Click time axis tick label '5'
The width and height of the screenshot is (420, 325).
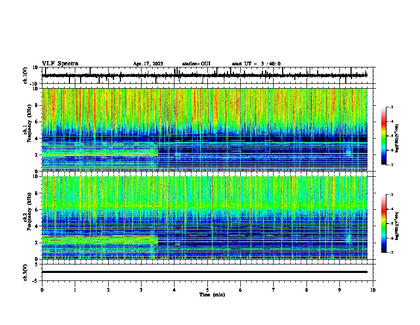pos(207,290)
